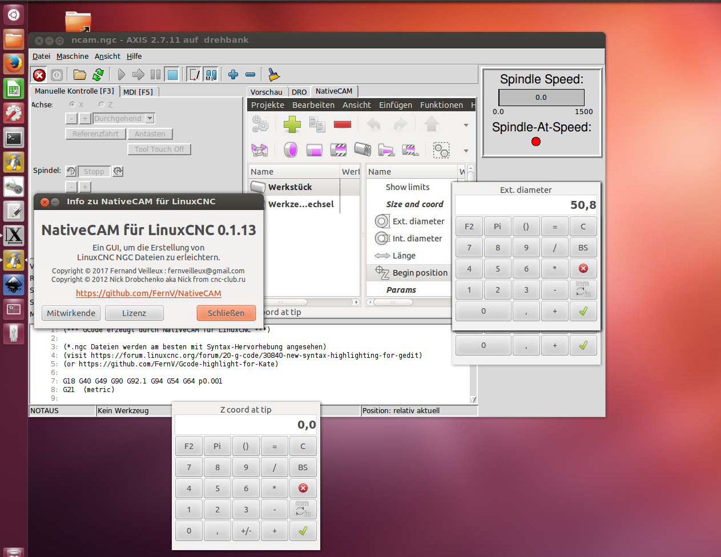Select the Werkstück tree row
The height and width of the screenshot is (557, 721).
(x=304, y=187)
